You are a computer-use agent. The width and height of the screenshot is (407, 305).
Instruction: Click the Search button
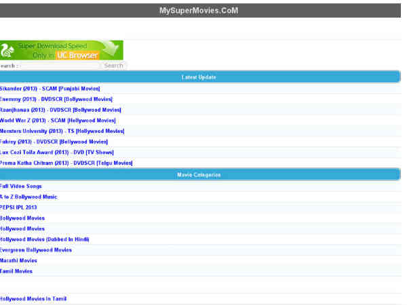113,66
